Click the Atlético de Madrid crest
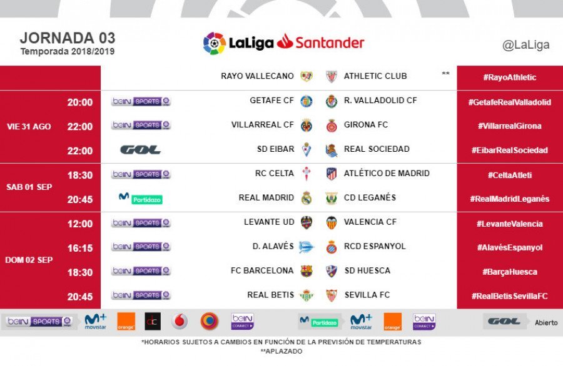The width and height of the screenshot is (563, 366). click(x=332, y=174)
